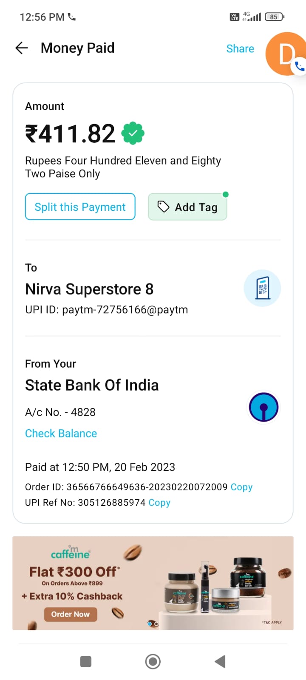Tap the Add Tag button
Image resolution: width=306 pixels, height=680 pixels.
187,207
